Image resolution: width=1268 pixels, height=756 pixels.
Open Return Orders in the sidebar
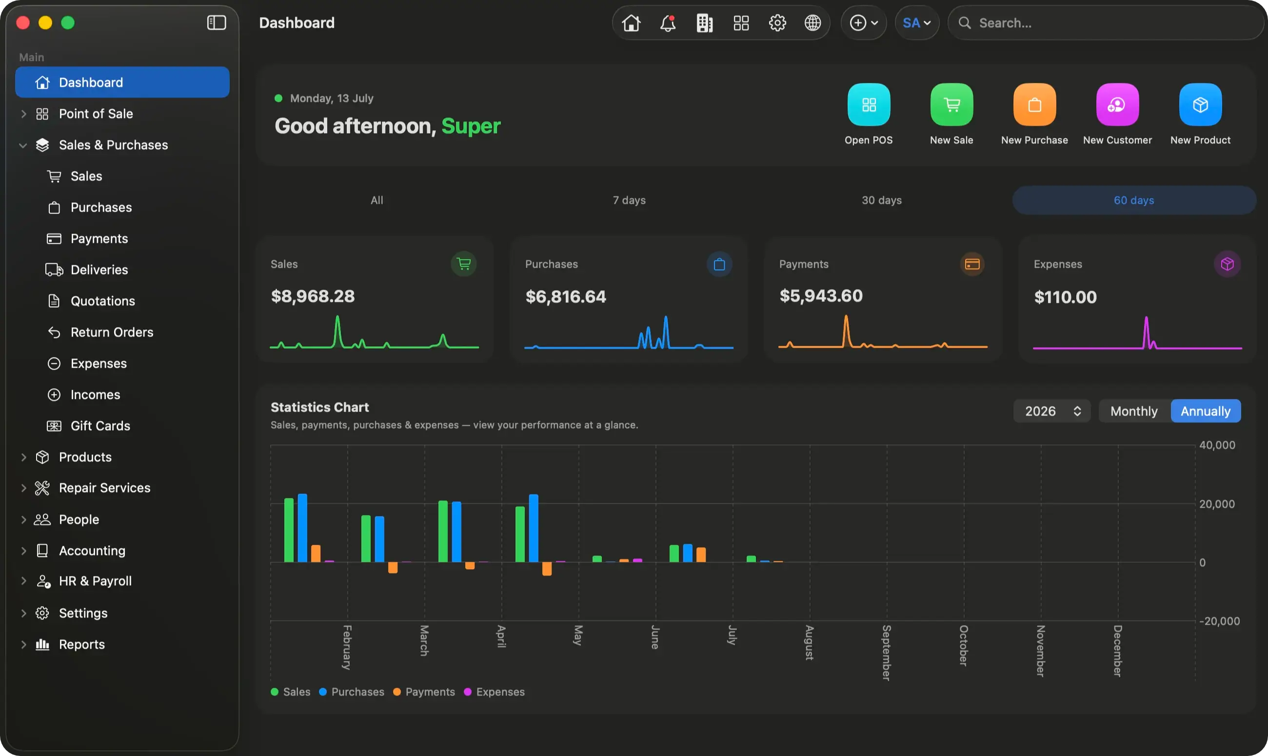point(122,332)
